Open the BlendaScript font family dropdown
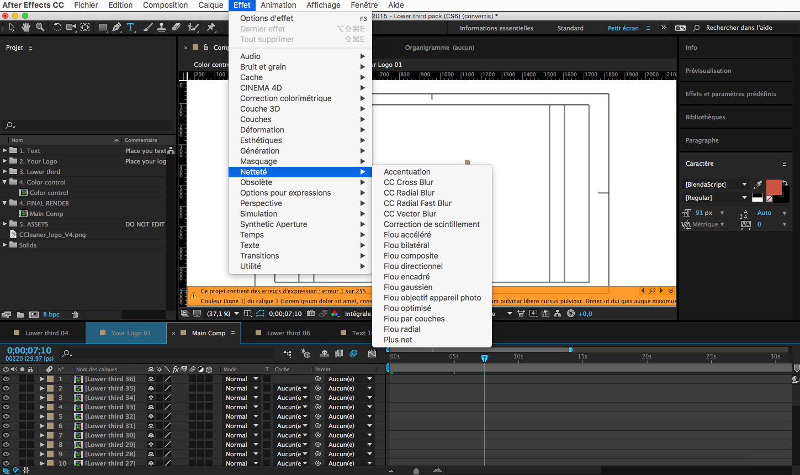800x475 pixels. coord(716,184)
